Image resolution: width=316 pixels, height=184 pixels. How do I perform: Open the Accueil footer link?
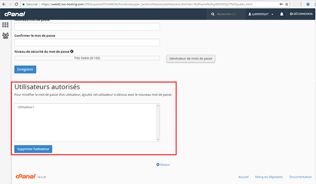point(243,177)
